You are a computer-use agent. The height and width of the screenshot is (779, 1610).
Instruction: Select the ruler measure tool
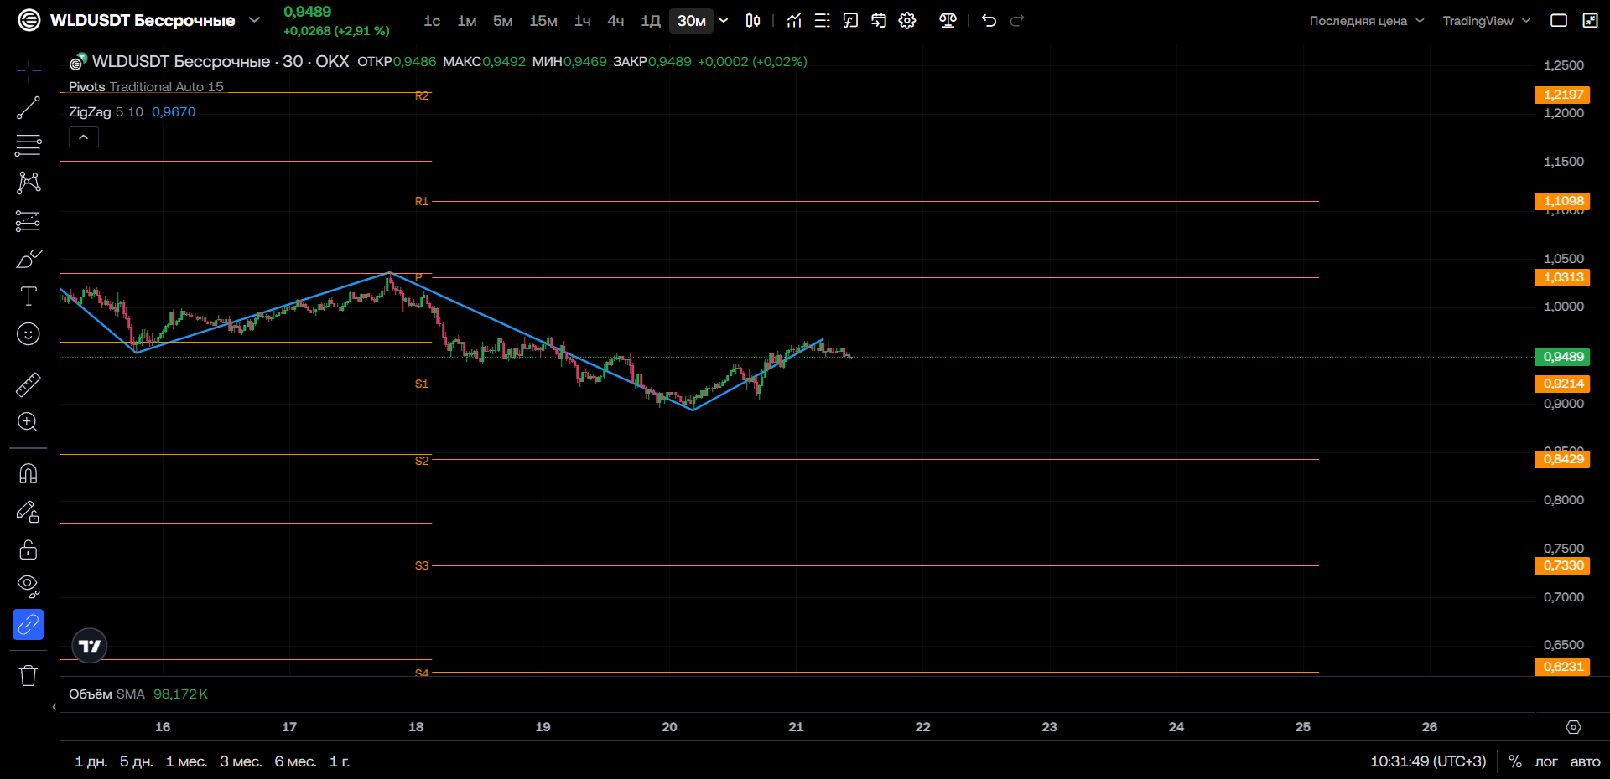(29, 384)
